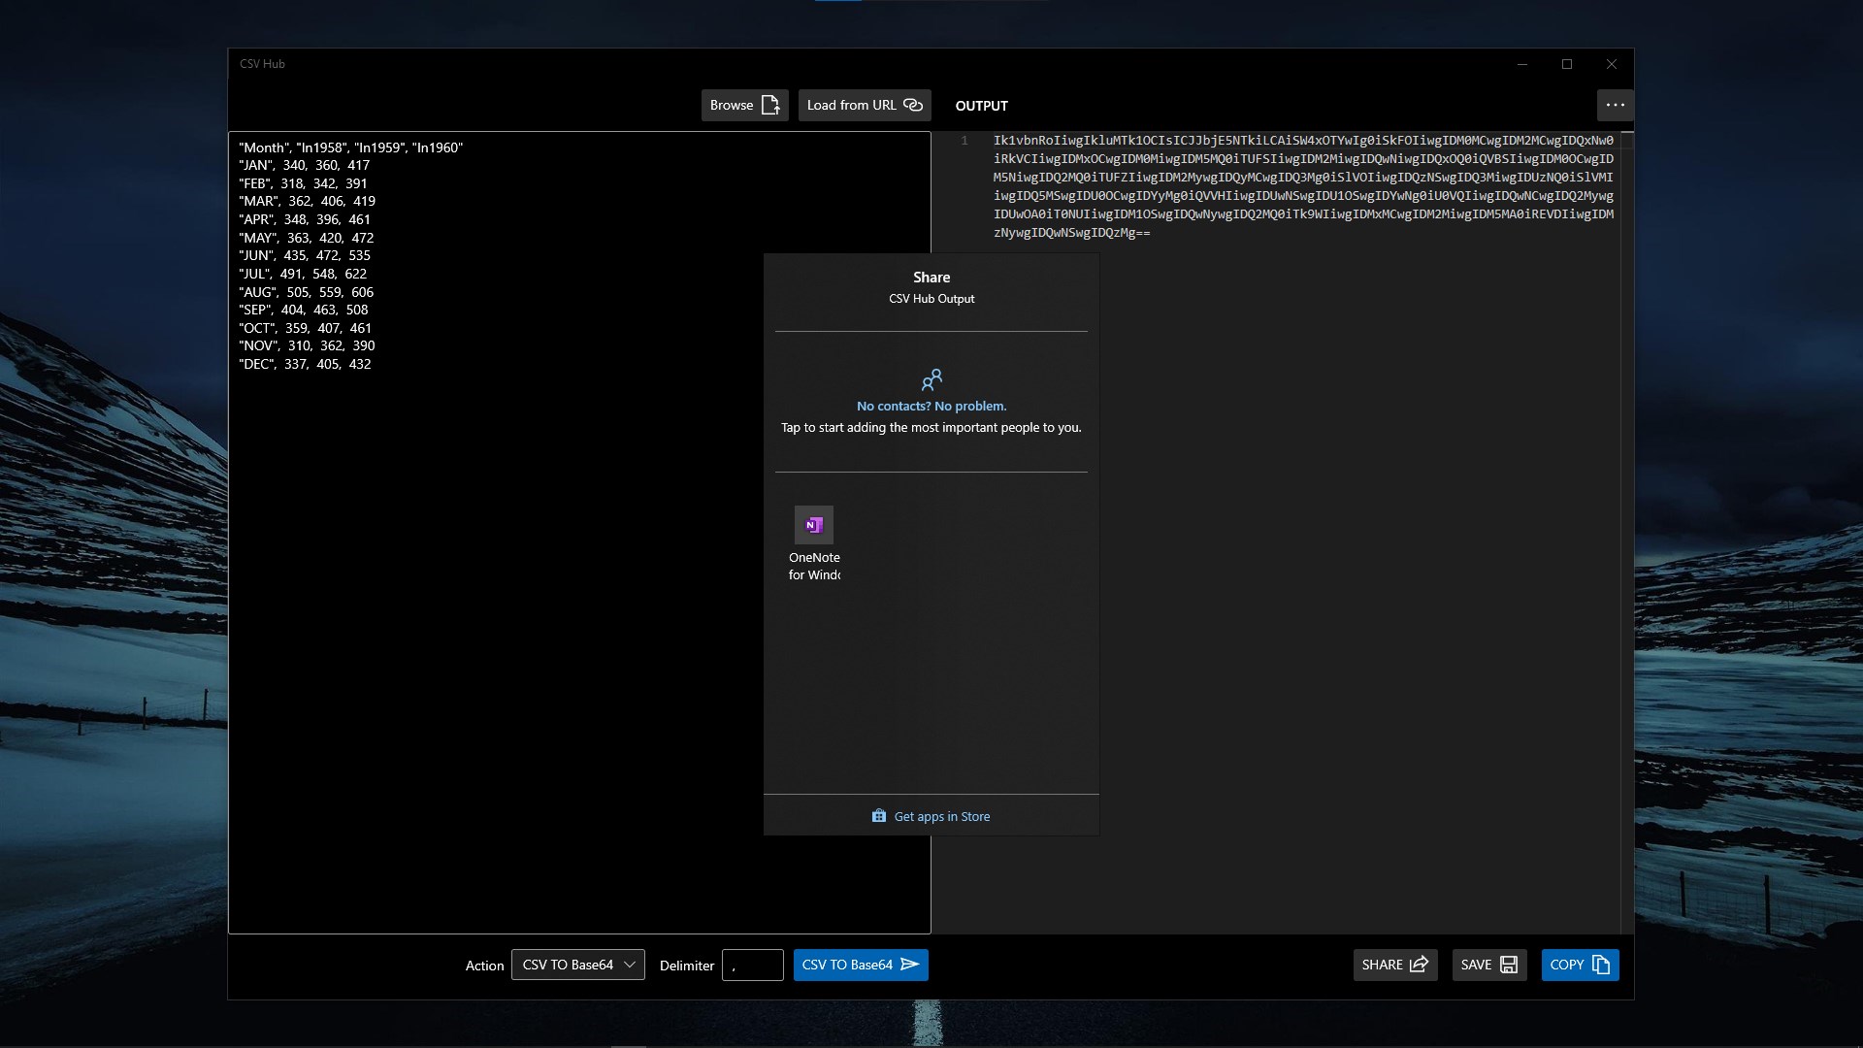Viewport: 1863px width, 1048px height.
Task: Open the three-dots more options menu
Action: (x=1615, y=105)
